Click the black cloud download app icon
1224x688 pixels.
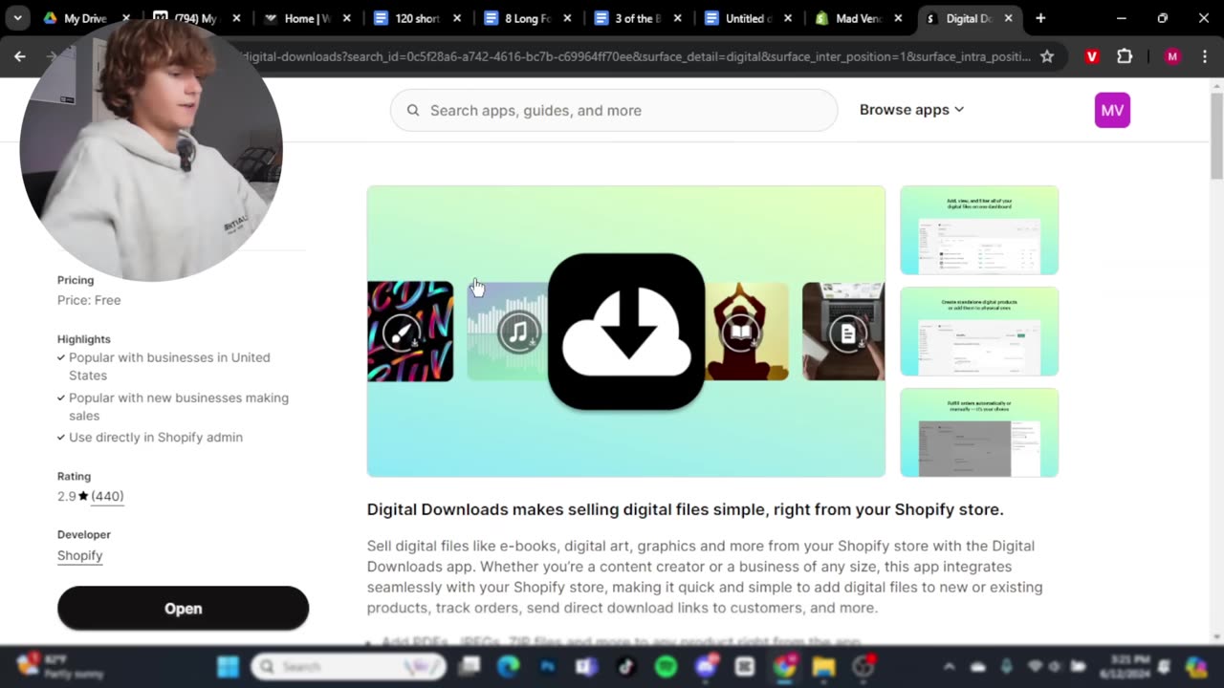coord(626,332)
